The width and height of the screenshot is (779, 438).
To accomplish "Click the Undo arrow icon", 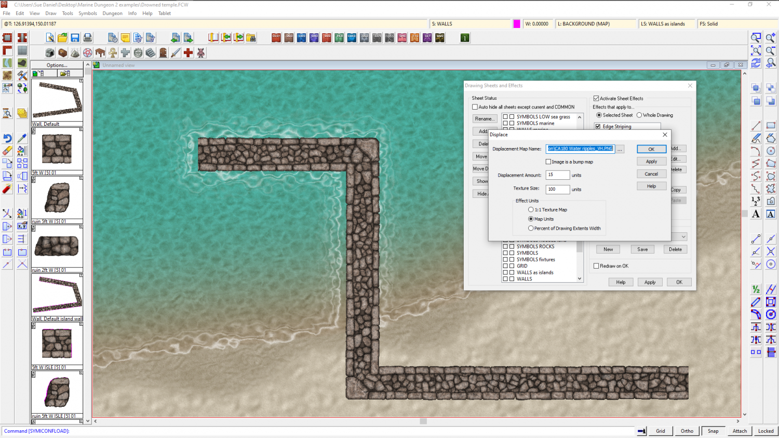I will [7, 138].
